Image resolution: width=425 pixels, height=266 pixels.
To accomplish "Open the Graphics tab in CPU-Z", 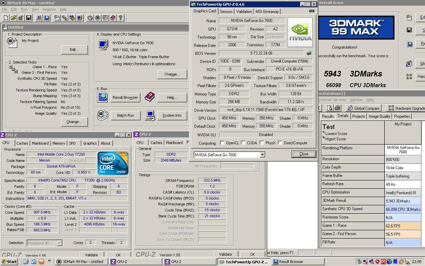I will pos(90,143).
